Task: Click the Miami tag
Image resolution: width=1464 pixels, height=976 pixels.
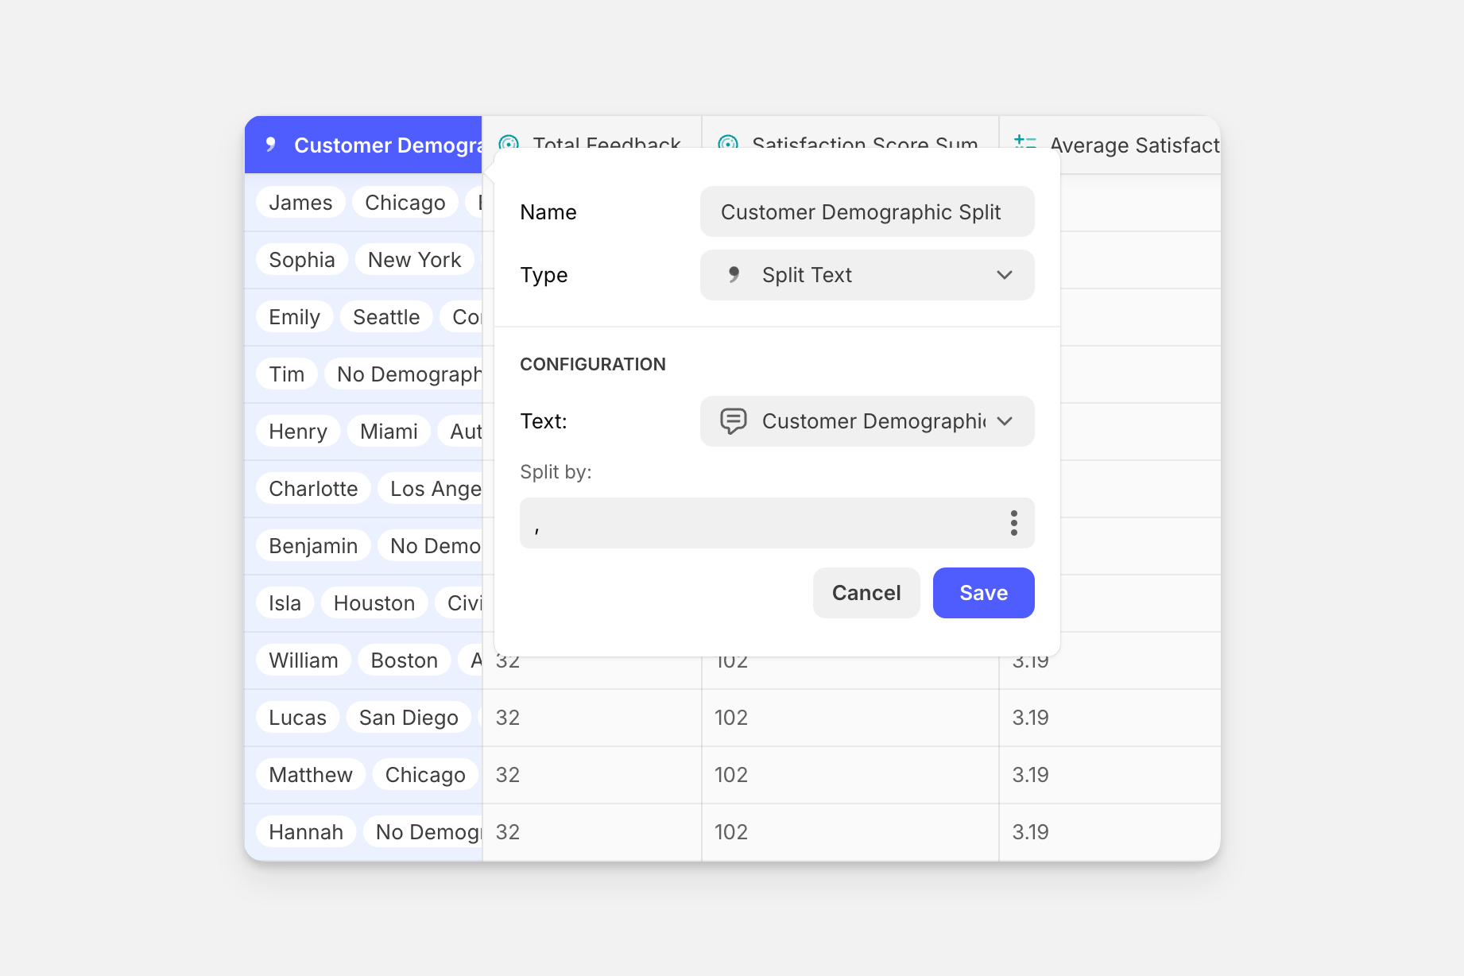Action: tap(389, 432)
